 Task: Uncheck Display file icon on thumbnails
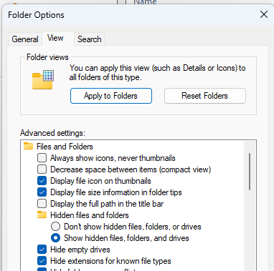click(x=42, y=181)
